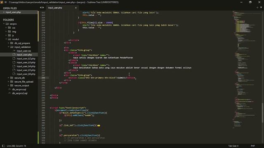
Task: Place cursor after Submit button code line
Action: (135, 78)
